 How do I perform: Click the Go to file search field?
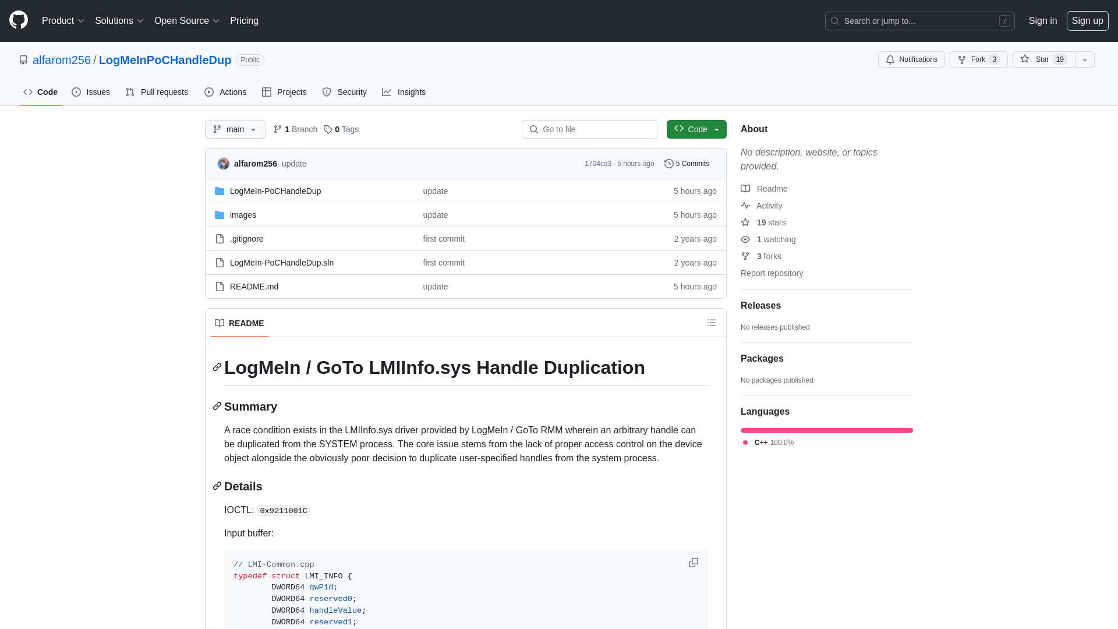tap(589, 129)
